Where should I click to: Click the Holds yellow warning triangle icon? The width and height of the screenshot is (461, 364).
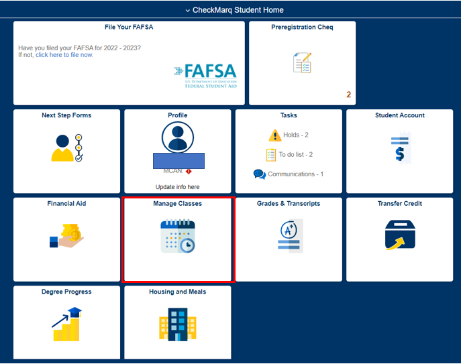click(x=274, y=135)
